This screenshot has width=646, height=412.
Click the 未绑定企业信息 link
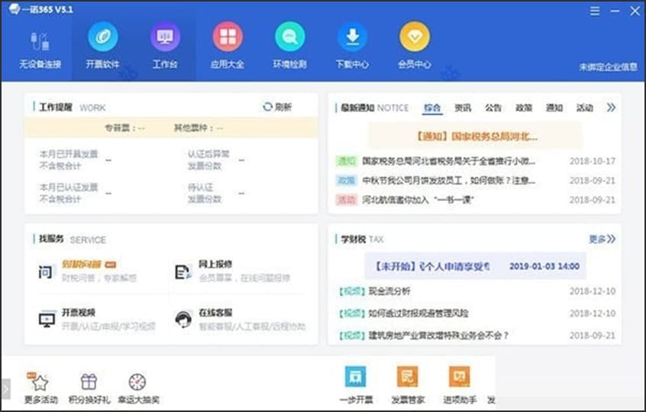pos(608,66)
